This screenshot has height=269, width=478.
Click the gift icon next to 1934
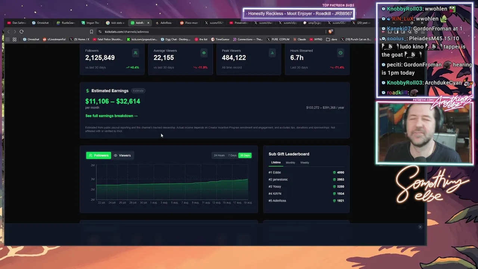point(335,194)
